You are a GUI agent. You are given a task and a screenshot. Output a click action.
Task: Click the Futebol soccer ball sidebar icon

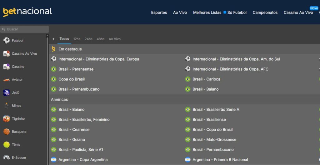click(7, 41)
